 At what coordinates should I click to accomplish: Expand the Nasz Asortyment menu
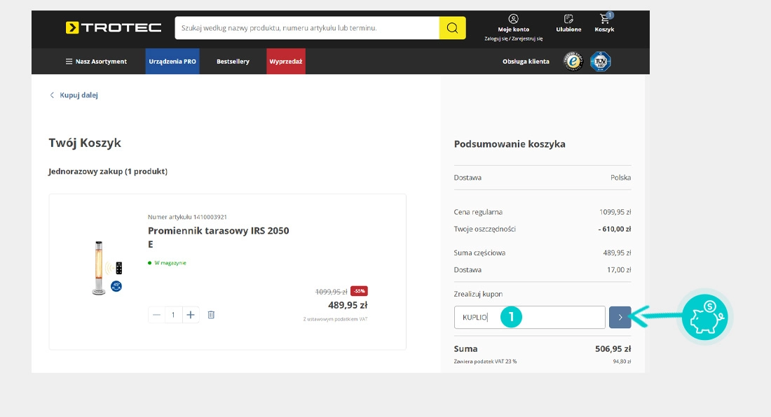(x=96, y=62)
